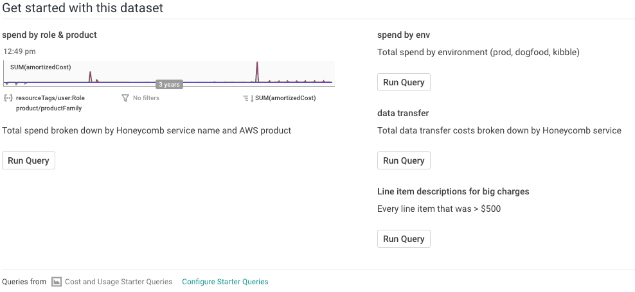Run the data transfer query
The height and width of the screenshot is (292, 635).
point(404,160)
